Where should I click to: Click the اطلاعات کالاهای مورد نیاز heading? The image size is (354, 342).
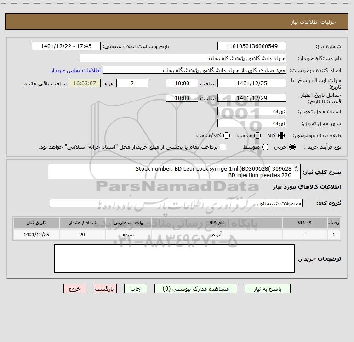pyautogui.click(x=307, y=187)
